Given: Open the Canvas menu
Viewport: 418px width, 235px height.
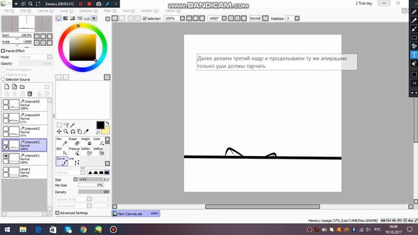Looking at the screenshot, I should click(45, 11).
